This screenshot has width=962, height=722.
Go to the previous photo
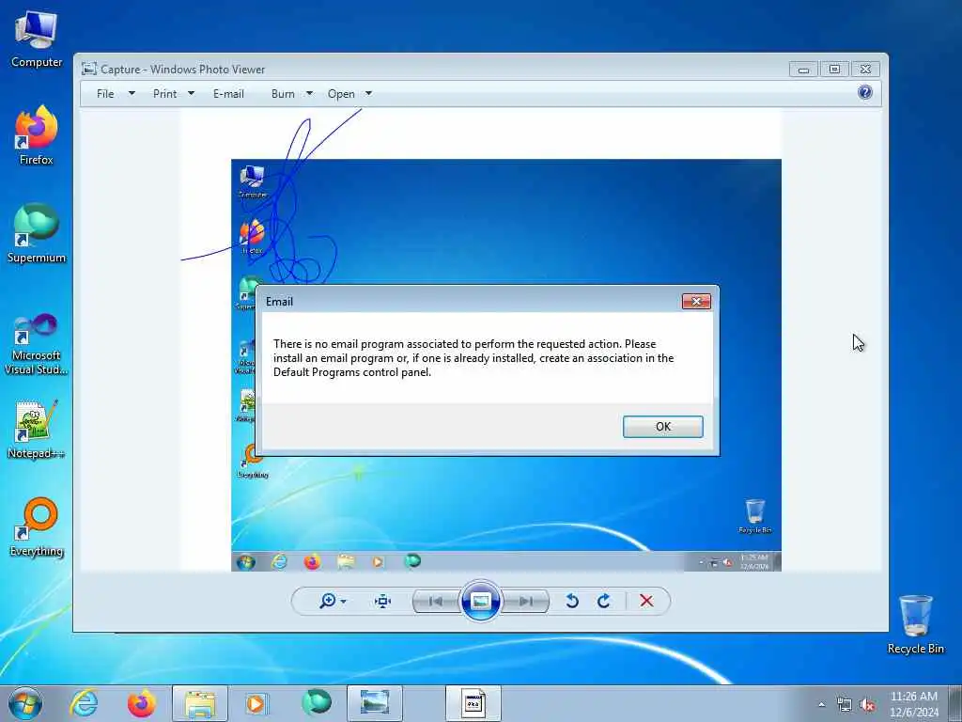coord(436,601)
